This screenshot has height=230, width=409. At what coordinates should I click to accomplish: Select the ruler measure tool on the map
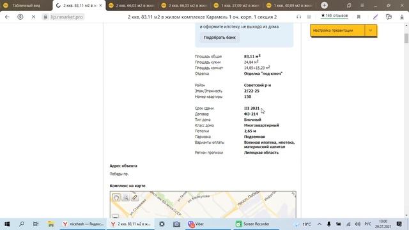(x=135, y=197)
